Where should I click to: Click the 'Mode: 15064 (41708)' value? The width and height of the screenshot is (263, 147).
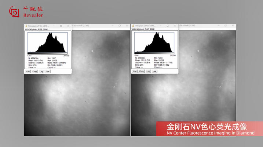pyautogui.click(x=163, y=63)
